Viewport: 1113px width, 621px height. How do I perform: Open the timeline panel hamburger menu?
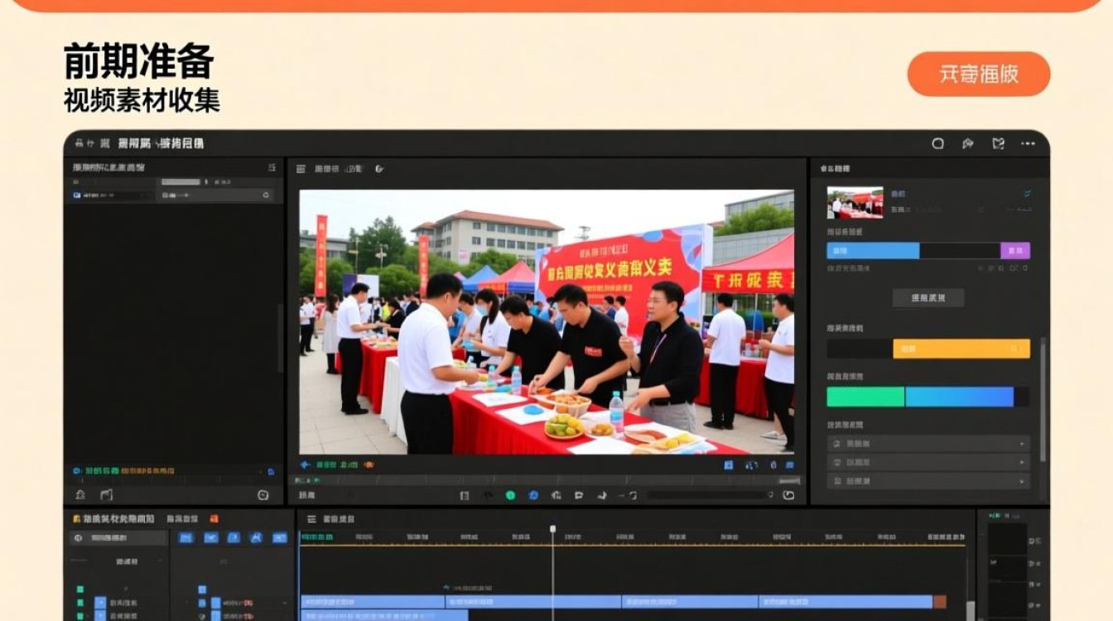coord(311,519)
